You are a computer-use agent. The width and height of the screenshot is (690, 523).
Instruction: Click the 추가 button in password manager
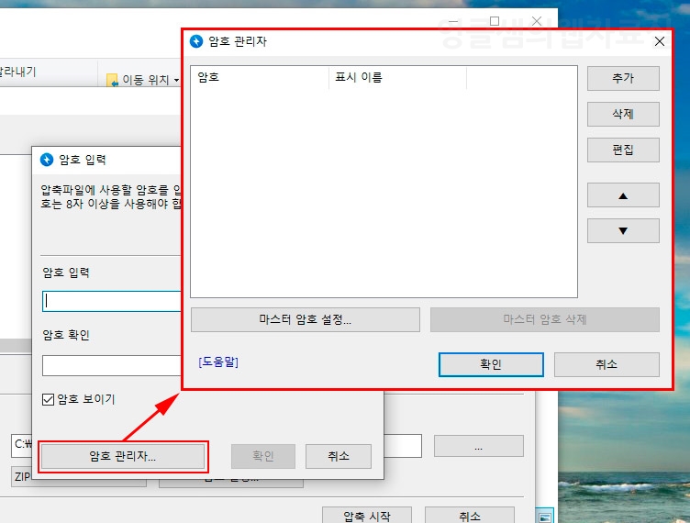[623, 78]
